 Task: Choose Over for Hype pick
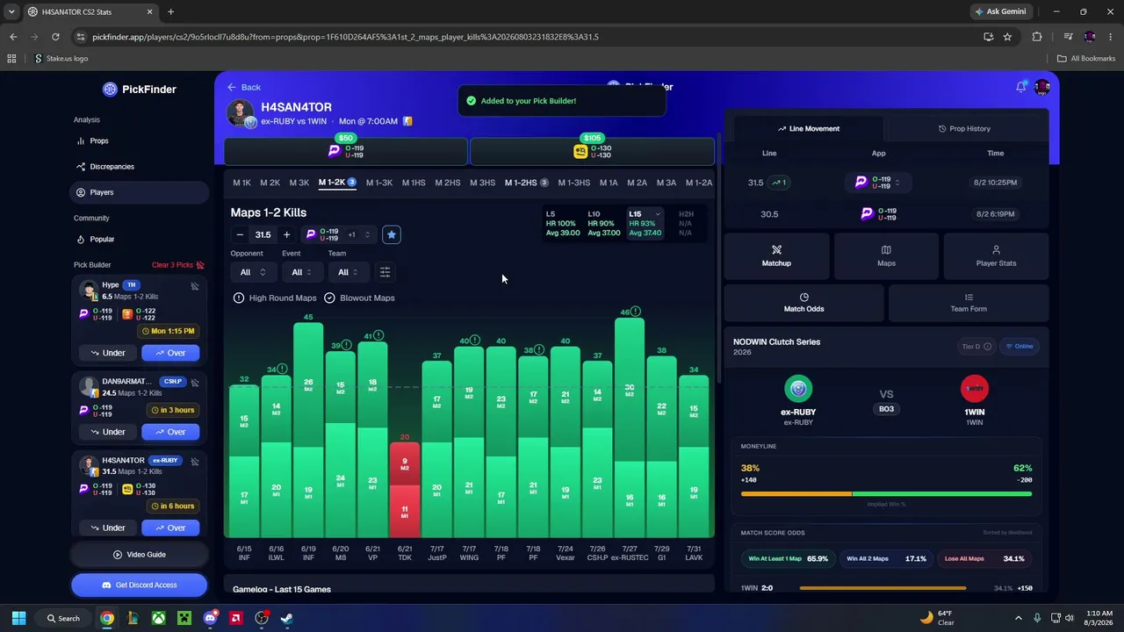click(169, 353)
